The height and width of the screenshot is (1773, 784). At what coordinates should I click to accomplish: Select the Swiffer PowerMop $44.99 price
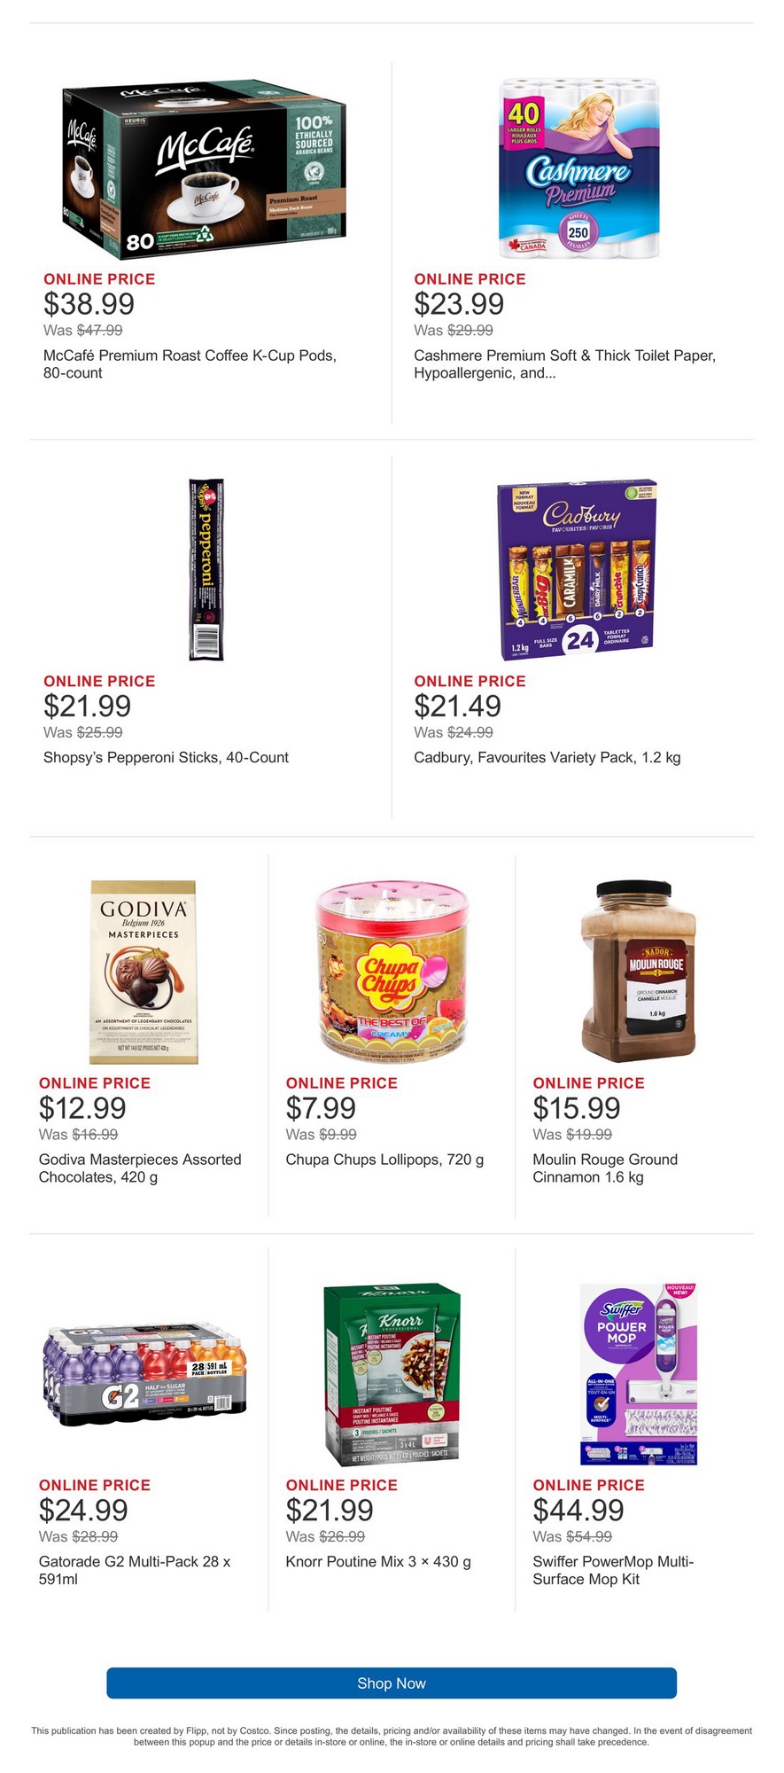tap(578, 1511)
